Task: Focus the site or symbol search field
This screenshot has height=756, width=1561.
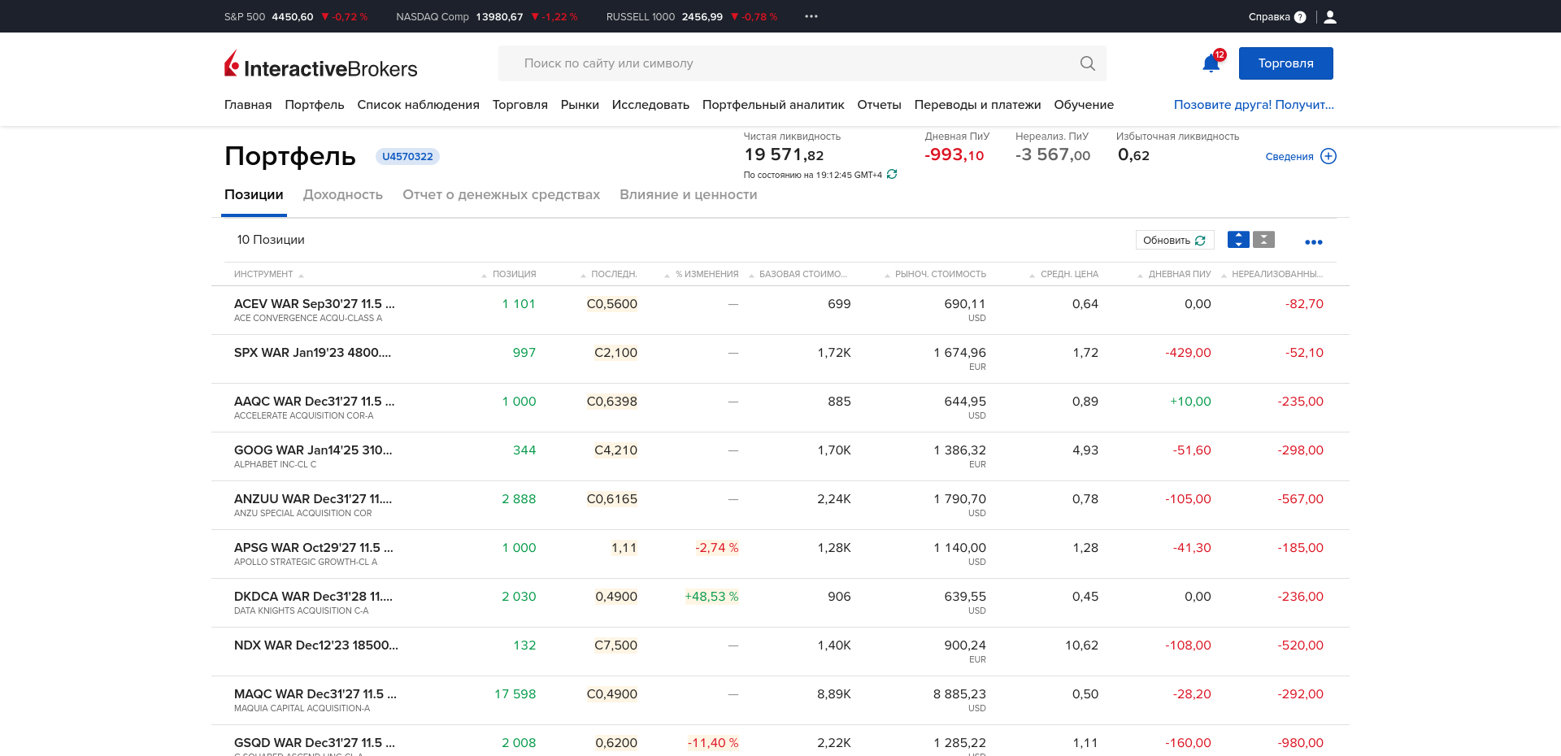Action: [x=802, y=63]
